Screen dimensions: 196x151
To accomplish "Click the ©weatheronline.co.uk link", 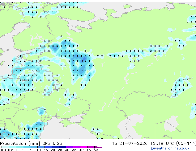I will pos(170,148).
